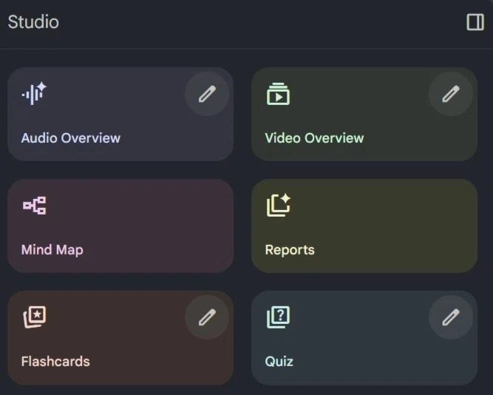Customize Audio Overview with its pencil icon
493x395 pixels.
207,94
